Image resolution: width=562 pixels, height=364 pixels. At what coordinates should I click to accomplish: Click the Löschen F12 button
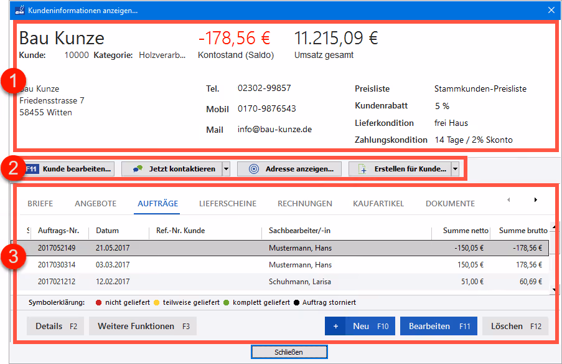pos(515,327)
